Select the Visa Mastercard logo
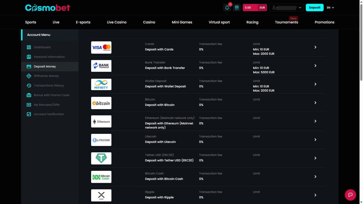363x204 pixels. [101, 47]
